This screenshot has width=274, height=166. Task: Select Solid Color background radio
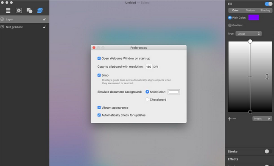[x=147, y=91]
